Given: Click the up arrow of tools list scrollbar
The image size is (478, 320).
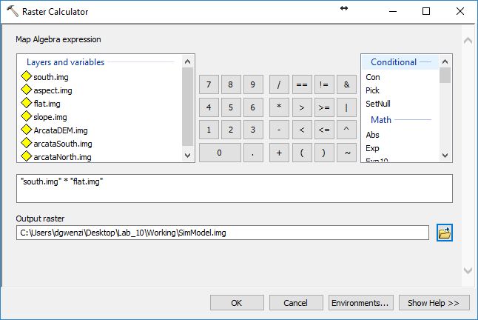Looking at the screenshot, I should click(x=445, y=61).
